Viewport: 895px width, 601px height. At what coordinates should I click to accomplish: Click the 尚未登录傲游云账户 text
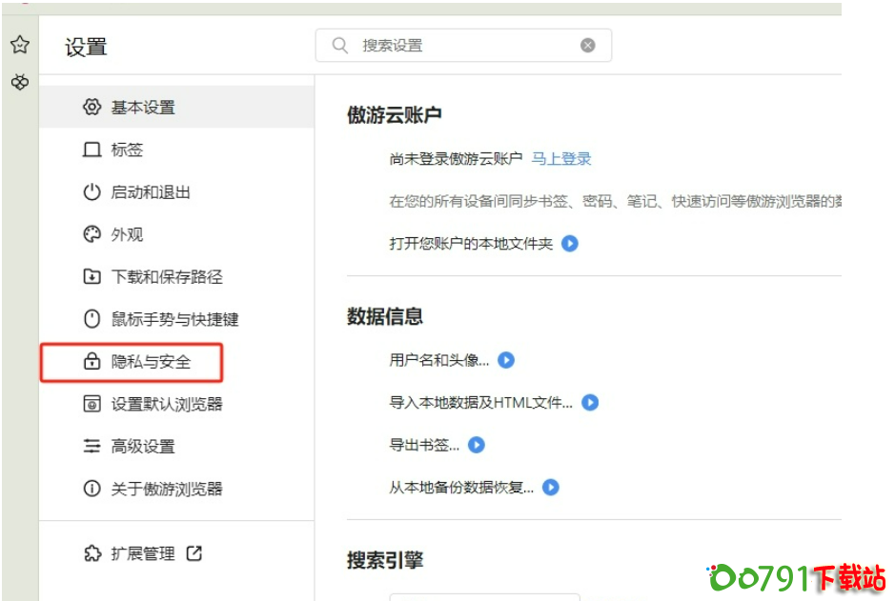click(456, 158)
